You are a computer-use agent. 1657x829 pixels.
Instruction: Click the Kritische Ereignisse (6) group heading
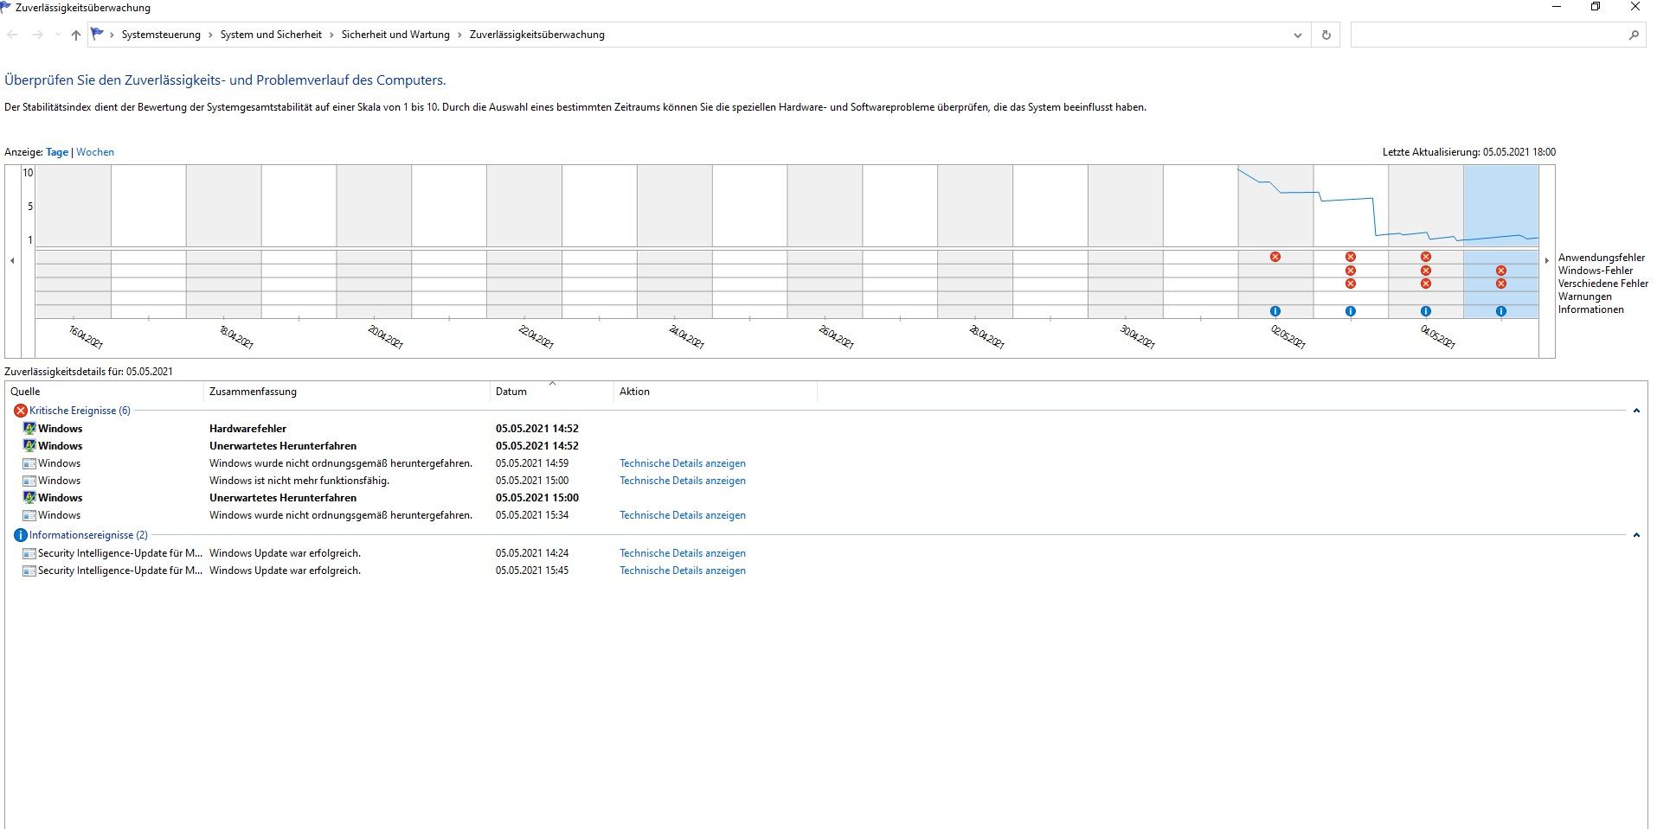tap(80, 411)
